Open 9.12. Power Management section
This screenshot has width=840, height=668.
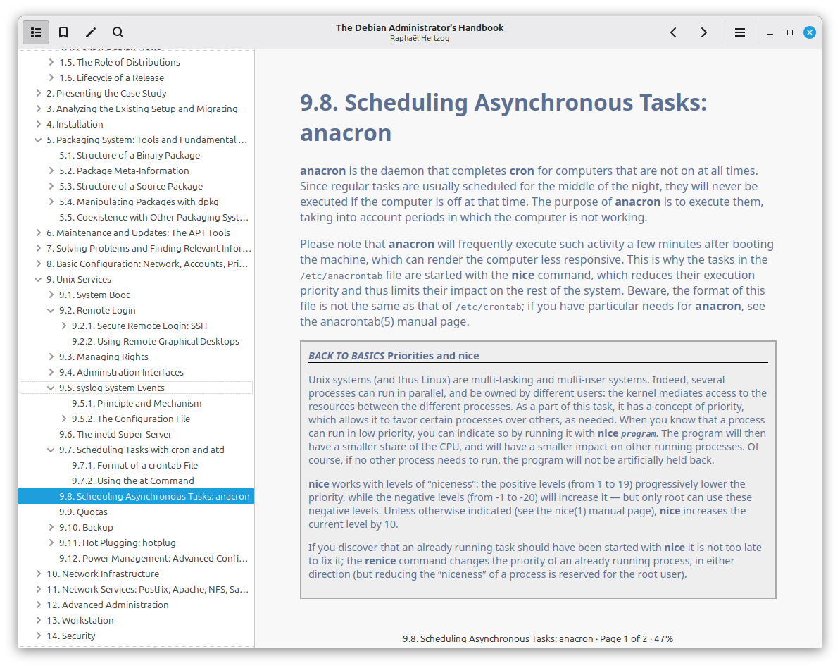(x=136, y=559)
